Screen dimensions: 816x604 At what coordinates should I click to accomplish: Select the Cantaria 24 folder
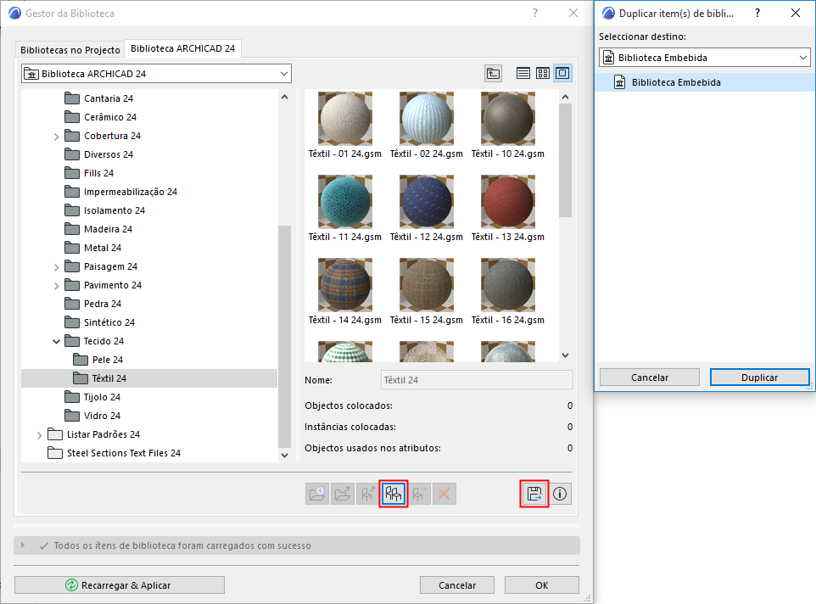click(x=109, y=98)
